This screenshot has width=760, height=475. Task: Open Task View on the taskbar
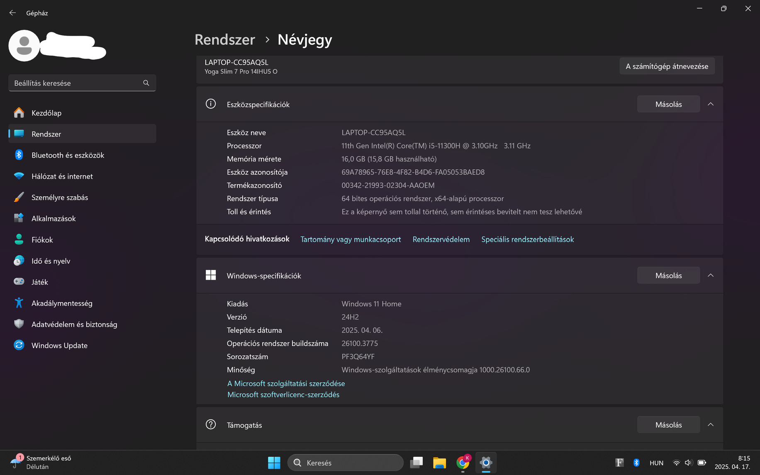[417, 463]
